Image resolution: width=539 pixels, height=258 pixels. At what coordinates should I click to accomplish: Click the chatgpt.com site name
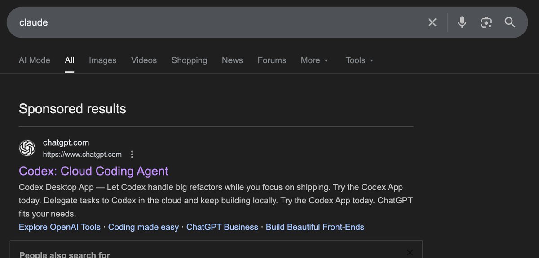tap(66, 143)
